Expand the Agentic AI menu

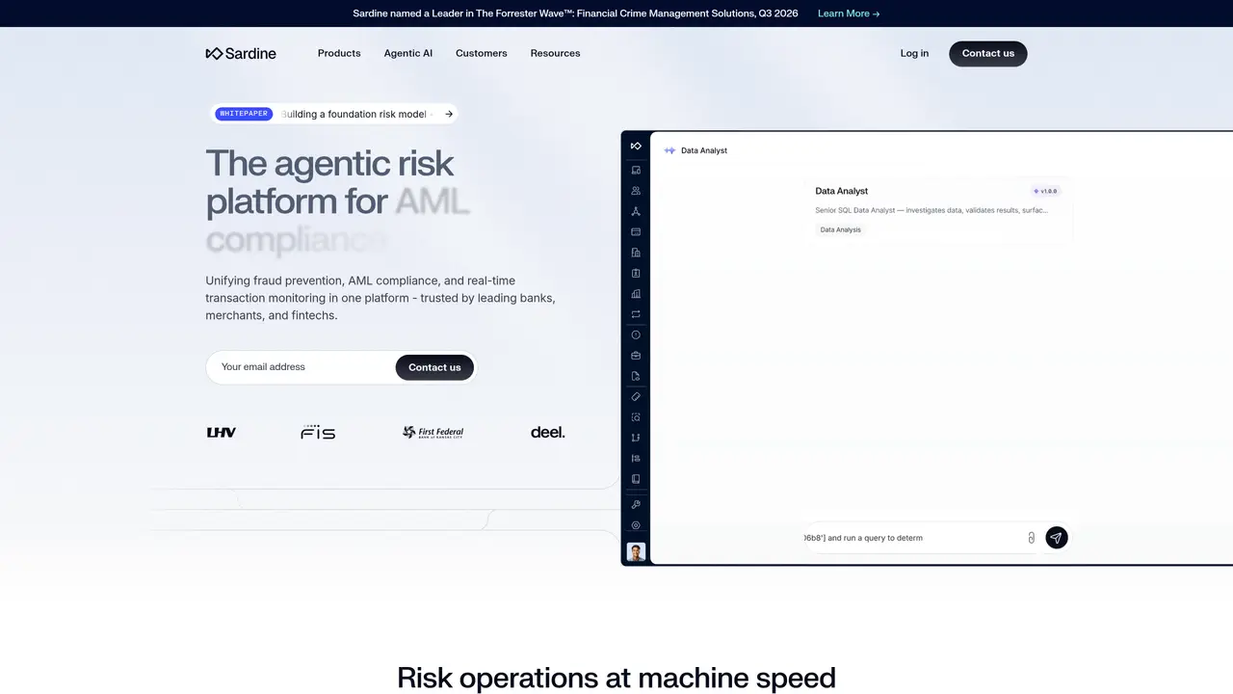(x=408, y=53)
